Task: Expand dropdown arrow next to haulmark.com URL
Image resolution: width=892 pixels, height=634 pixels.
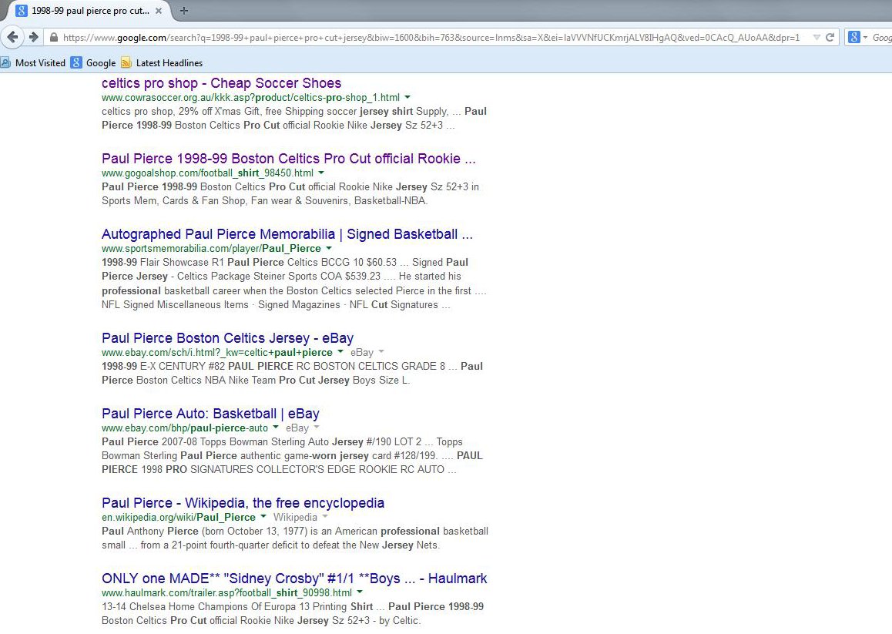Action: coord(360,592)
